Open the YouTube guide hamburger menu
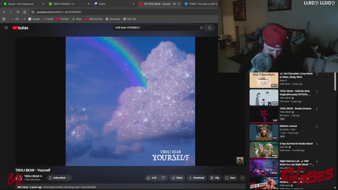The height and width of the screenshot is (190, 338). tap(6, 27)
